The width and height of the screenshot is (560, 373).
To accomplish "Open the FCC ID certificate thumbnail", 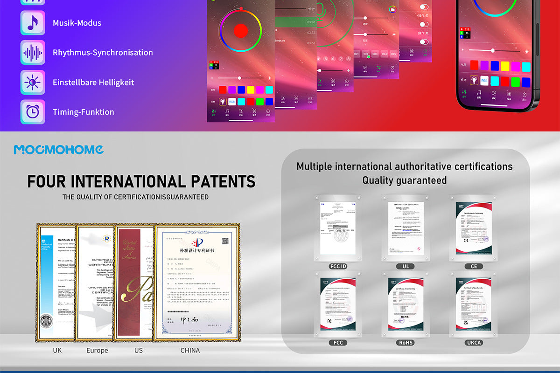I will (338, 228).
